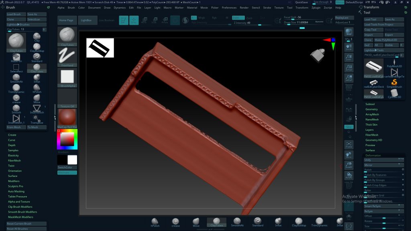Screen dimensions: 411x231
Task: Select hPolish brush in bottom shelf
Action: coord(155,222)
